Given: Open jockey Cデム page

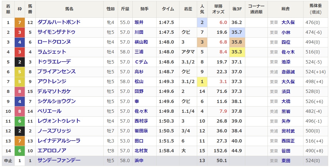Looking at the screenshot, I should point(141,62).
